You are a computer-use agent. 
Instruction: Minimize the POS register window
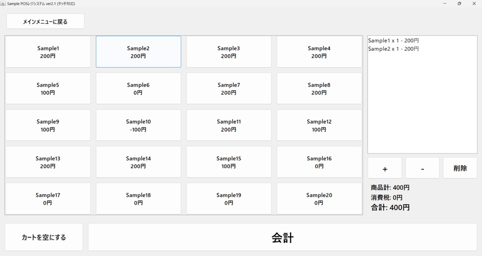point(445,3)
